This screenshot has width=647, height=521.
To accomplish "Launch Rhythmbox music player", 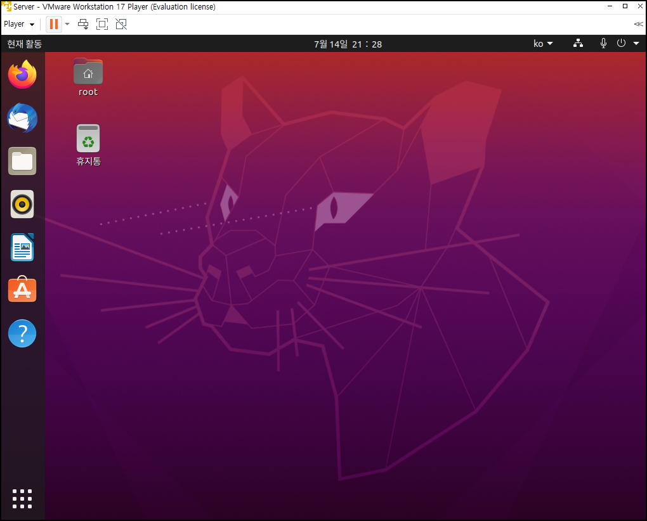I will click(x=22, y=204).
